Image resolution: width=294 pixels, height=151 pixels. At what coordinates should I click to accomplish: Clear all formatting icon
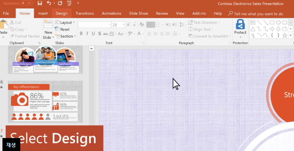point(142,24)
